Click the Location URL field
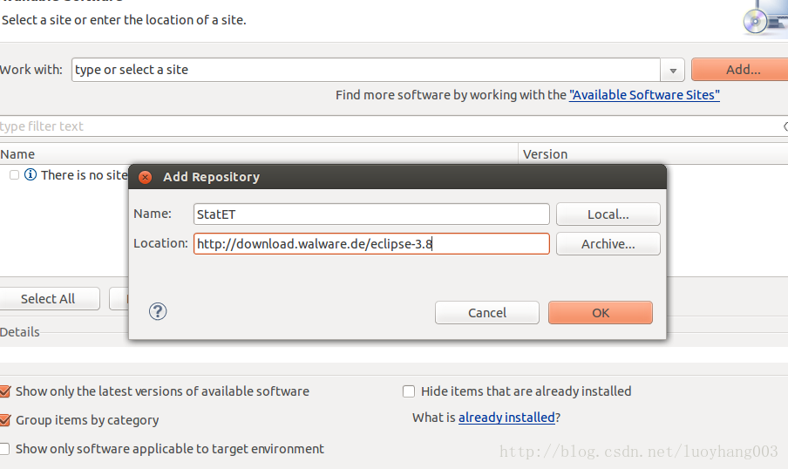 point(371,244)
